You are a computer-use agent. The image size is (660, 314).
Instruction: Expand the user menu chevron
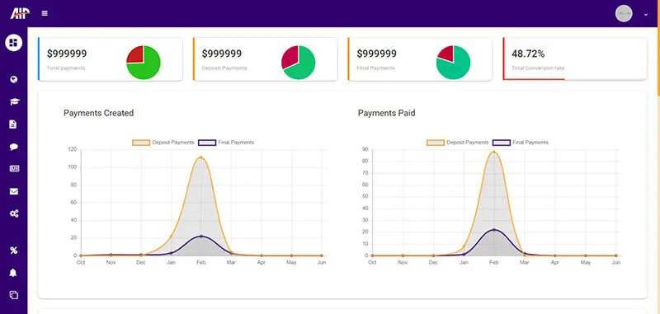pyautogui.click(x=646, y=14)
